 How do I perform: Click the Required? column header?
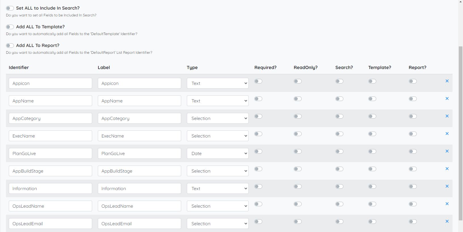pos(265,67)
